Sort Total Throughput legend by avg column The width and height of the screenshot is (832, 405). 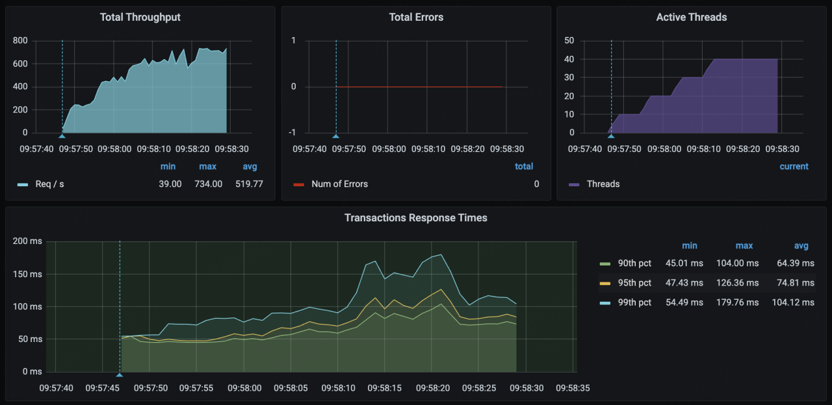250,167
